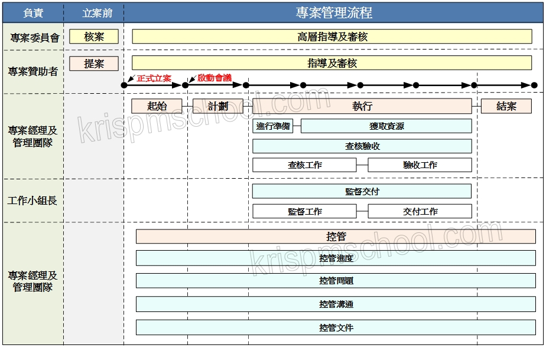Select the 提案 box

click(x=94, y=64)
